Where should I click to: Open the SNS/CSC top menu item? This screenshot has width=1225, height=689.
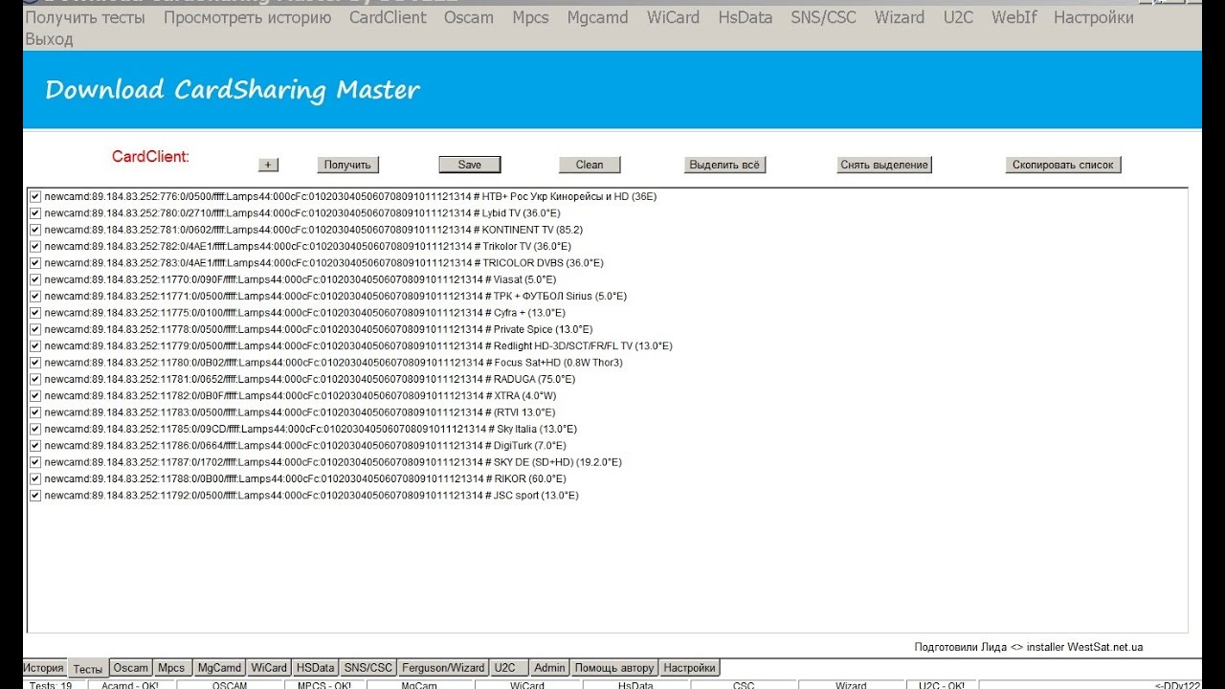[x=824, y=17]
